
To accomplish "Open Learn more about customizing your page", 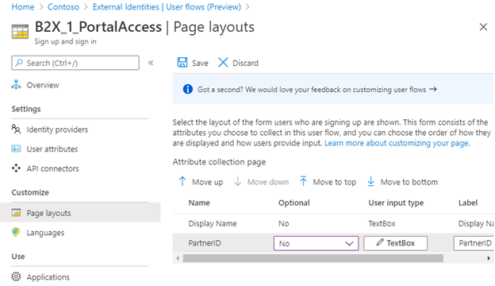I will pos(397,143).
